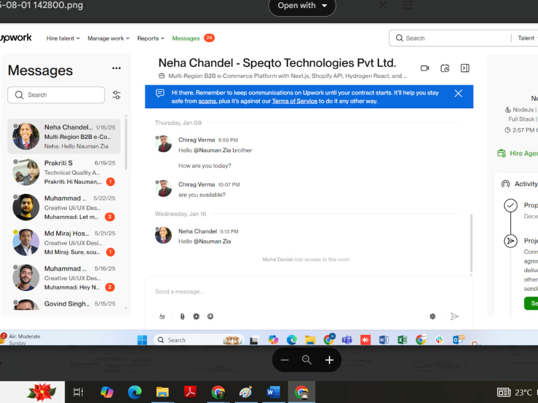The height and width of the screenshot is (403, 538).
Task: Open Microsoft Edge from the bottom taskbar
Action: (x=134, y=392)
